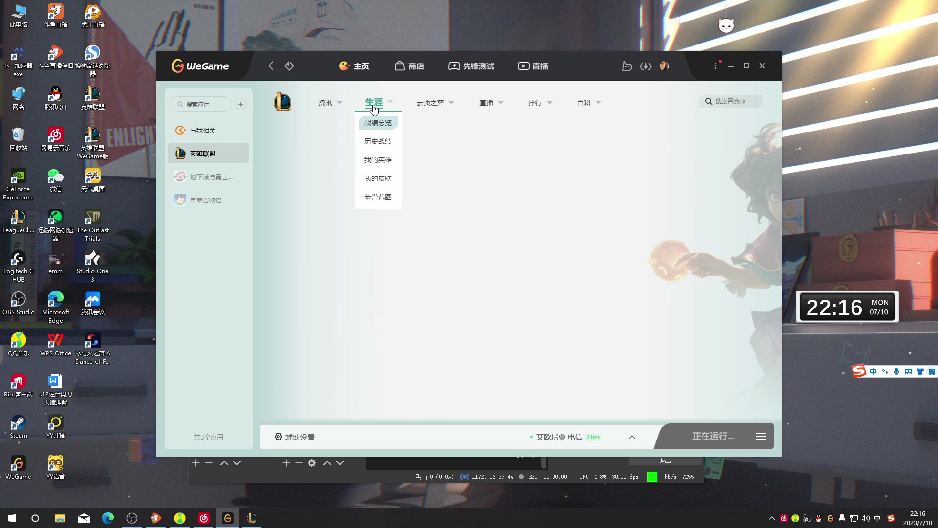Viewport: 938px width, 528px height.
Task: Click the expand arrow in bottom toolbar
Action: (x=631, y=437)
